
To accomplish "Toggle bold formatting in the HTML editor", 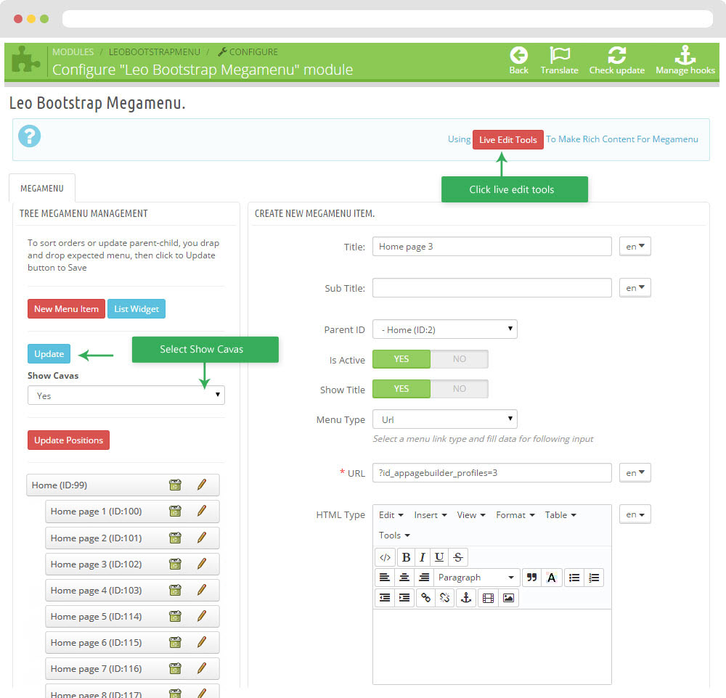I will [x=406, y=557].
